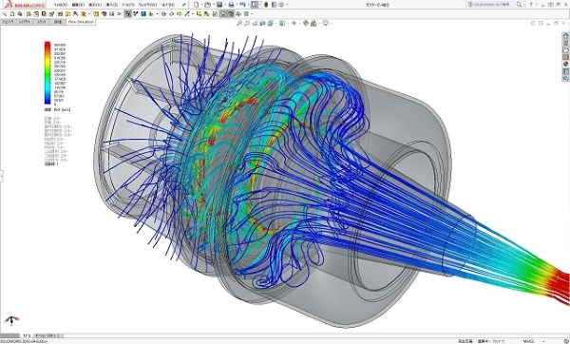This screenshot has width=570, height=344.
Task: Click the Apply Scene icon in view toolbar
Action: [x=313, y=23]
